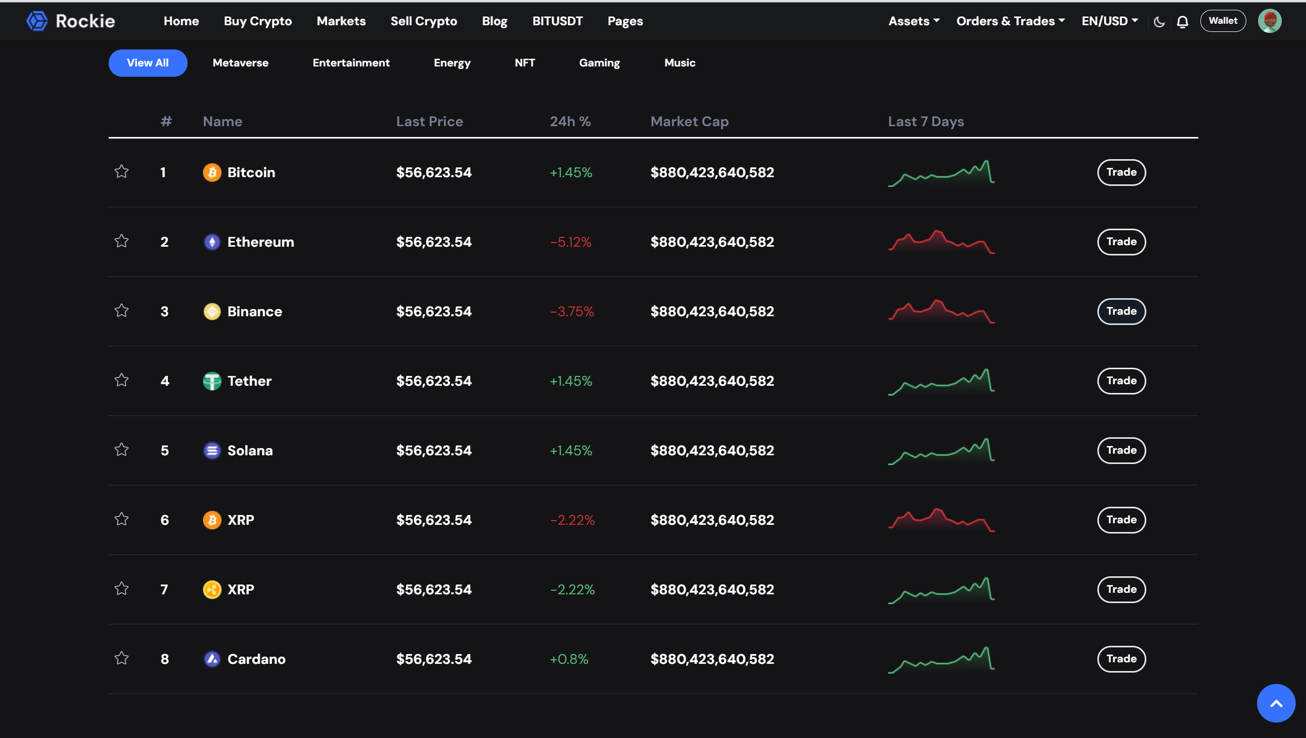This screenshot has width=1306, height=738.
Task: Open the Markets menu item
Action: coord(341,21)
